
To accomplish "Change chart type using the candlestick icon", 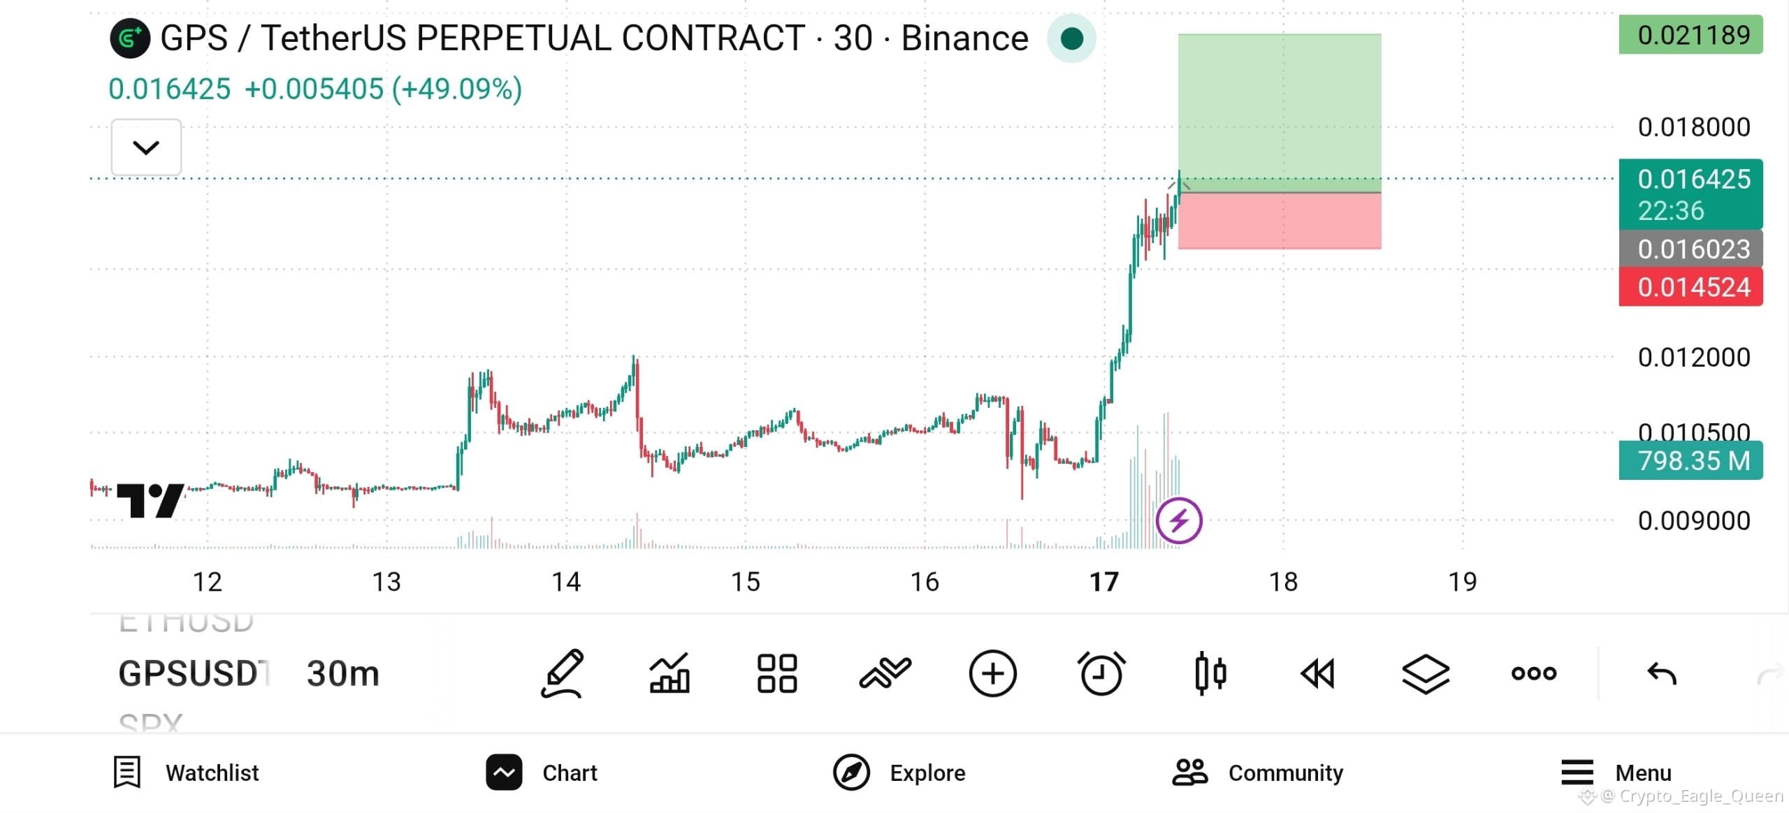I will pyautogui.click(x=1210, y=673).
